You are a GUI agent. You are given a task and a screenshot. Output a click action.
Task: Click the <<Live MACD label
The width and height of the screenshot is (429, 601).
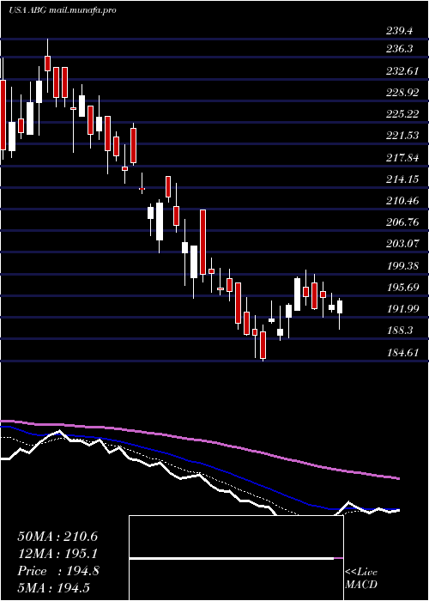click(361, 579)
